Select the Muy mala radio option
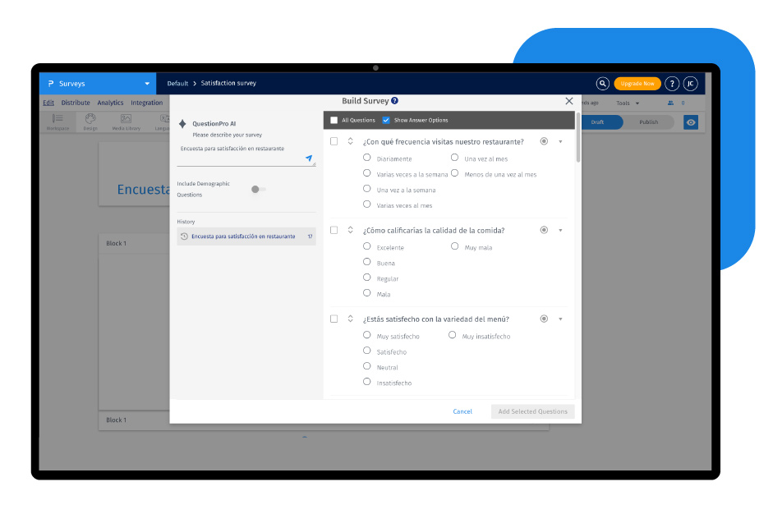The width and height of the screenshot is (773, 514). (x=454, y=246)
